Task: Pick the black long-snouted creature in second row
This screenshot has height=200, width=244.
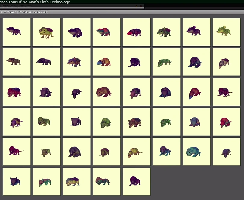Action: pyautogui.click(x=47, y=62)
